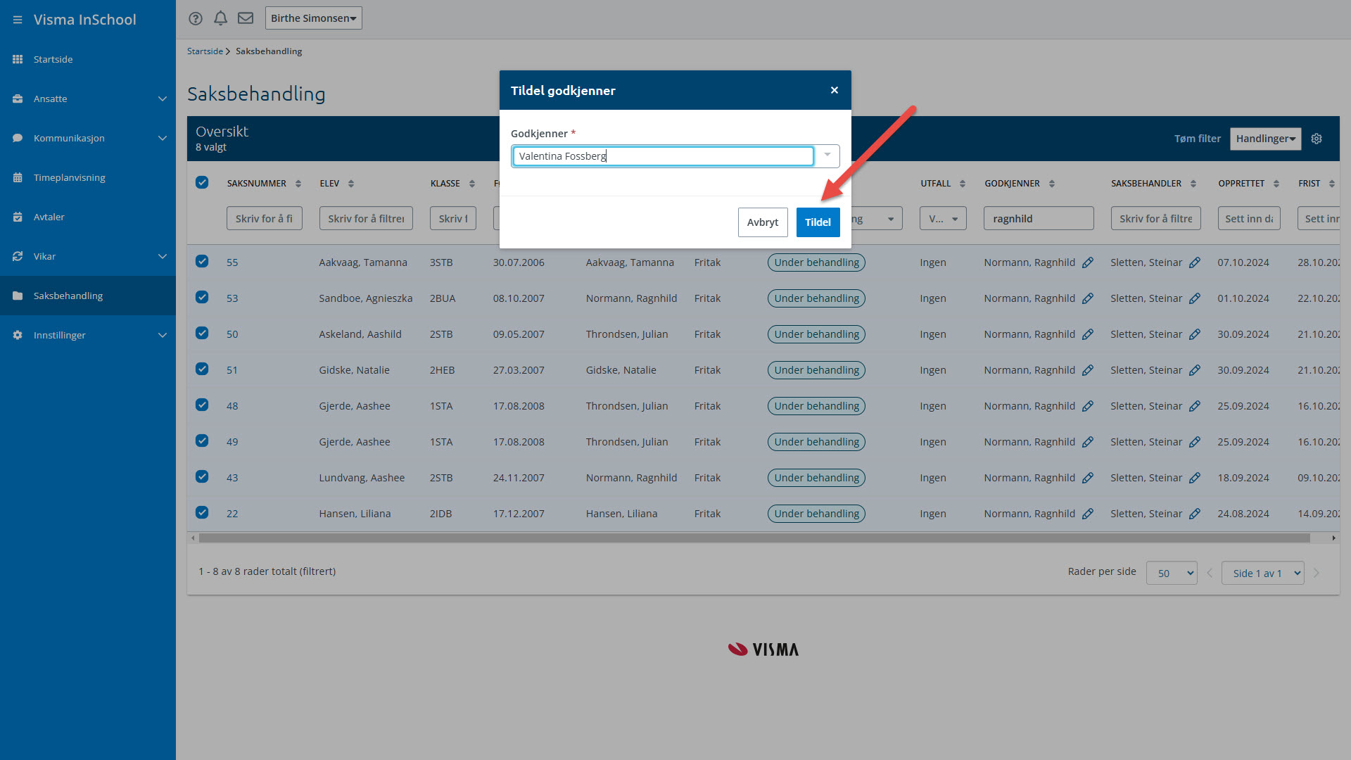Uncheck the select-all header checkbox
Image resolution: width=1351 pixels, height=760 pixels.
202,183
